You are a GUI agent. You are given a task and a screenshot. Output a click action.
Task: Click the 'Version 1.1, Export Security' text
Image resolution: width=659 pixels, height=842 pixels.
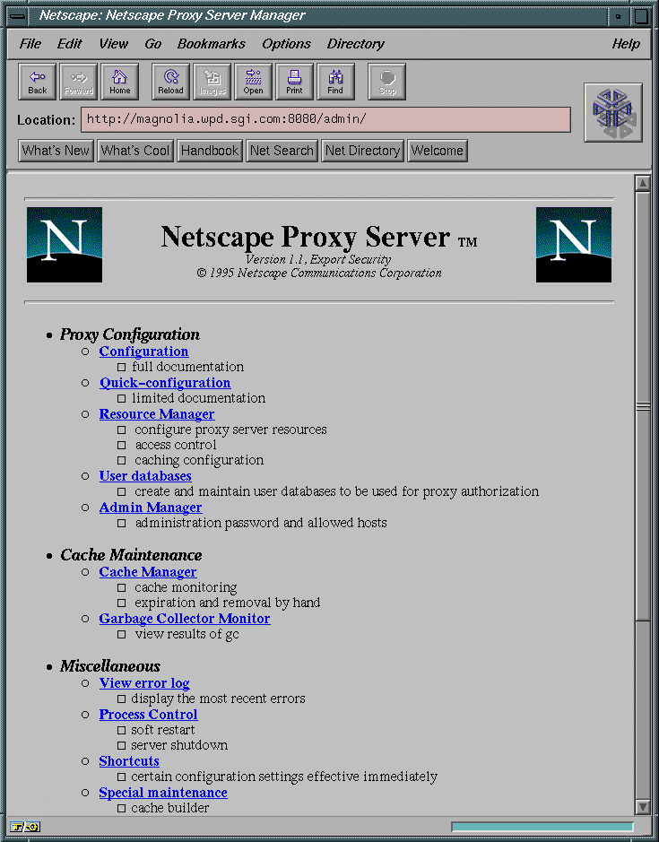click(x=318, y=259)
